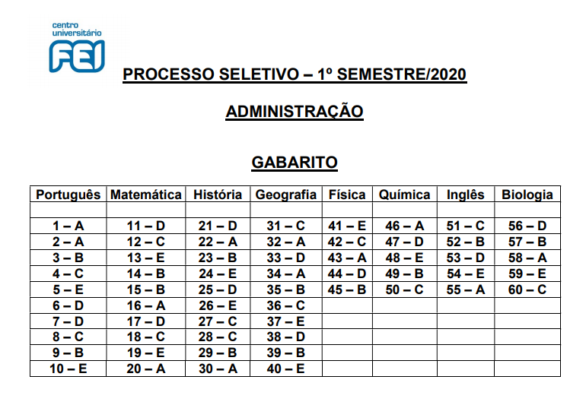Select the Física column header
586x405 pixels.
[x=347, y=194]
